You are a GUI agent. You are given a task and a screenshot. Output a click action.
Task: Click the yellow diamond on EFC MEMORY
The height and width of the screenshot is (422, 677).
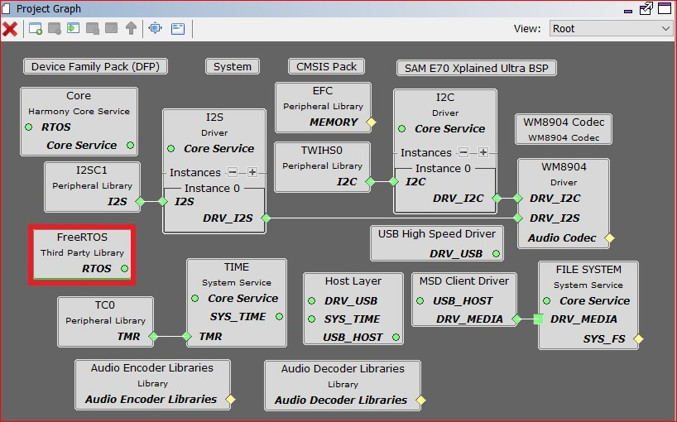pos(371,122)
